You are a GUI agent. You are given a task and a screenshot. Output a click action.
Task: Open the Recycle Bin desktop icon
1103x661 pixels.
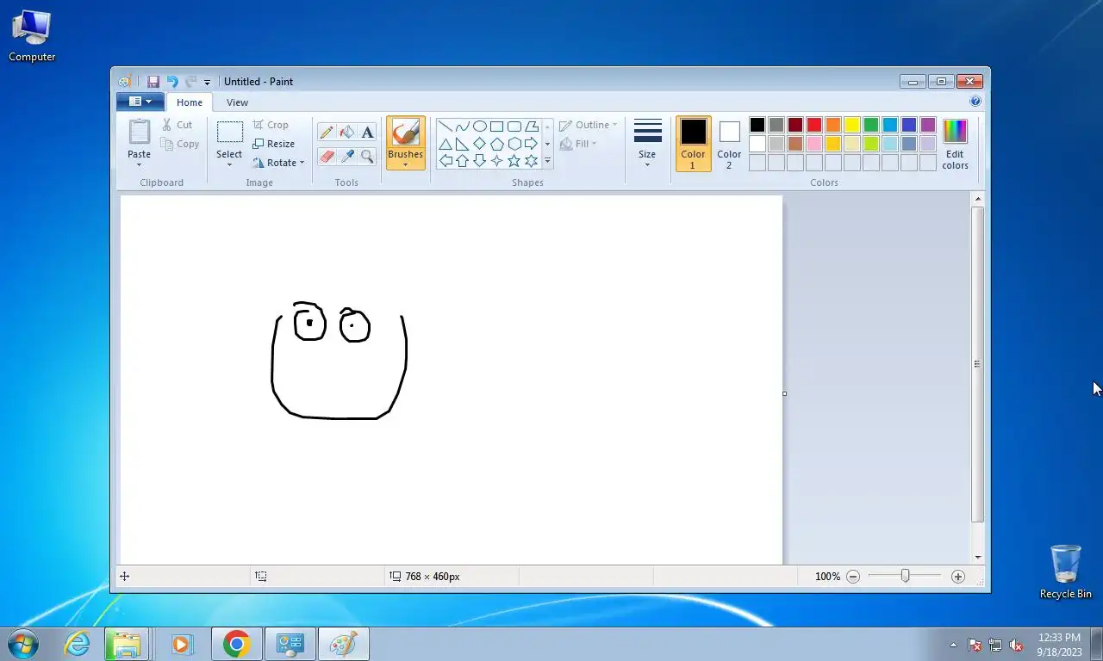point(1065,571)
